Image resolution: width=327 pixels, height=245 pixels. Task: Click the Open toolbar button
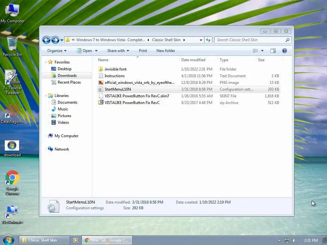click(84, 51)
